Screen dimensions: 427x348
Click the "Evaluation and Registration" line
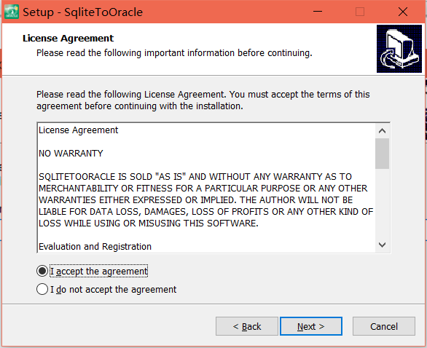[x=95, y=246]
